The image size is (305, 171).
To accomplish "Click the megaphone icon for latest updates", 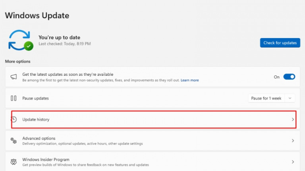I will pyautogui.click(x=14, y=77).
